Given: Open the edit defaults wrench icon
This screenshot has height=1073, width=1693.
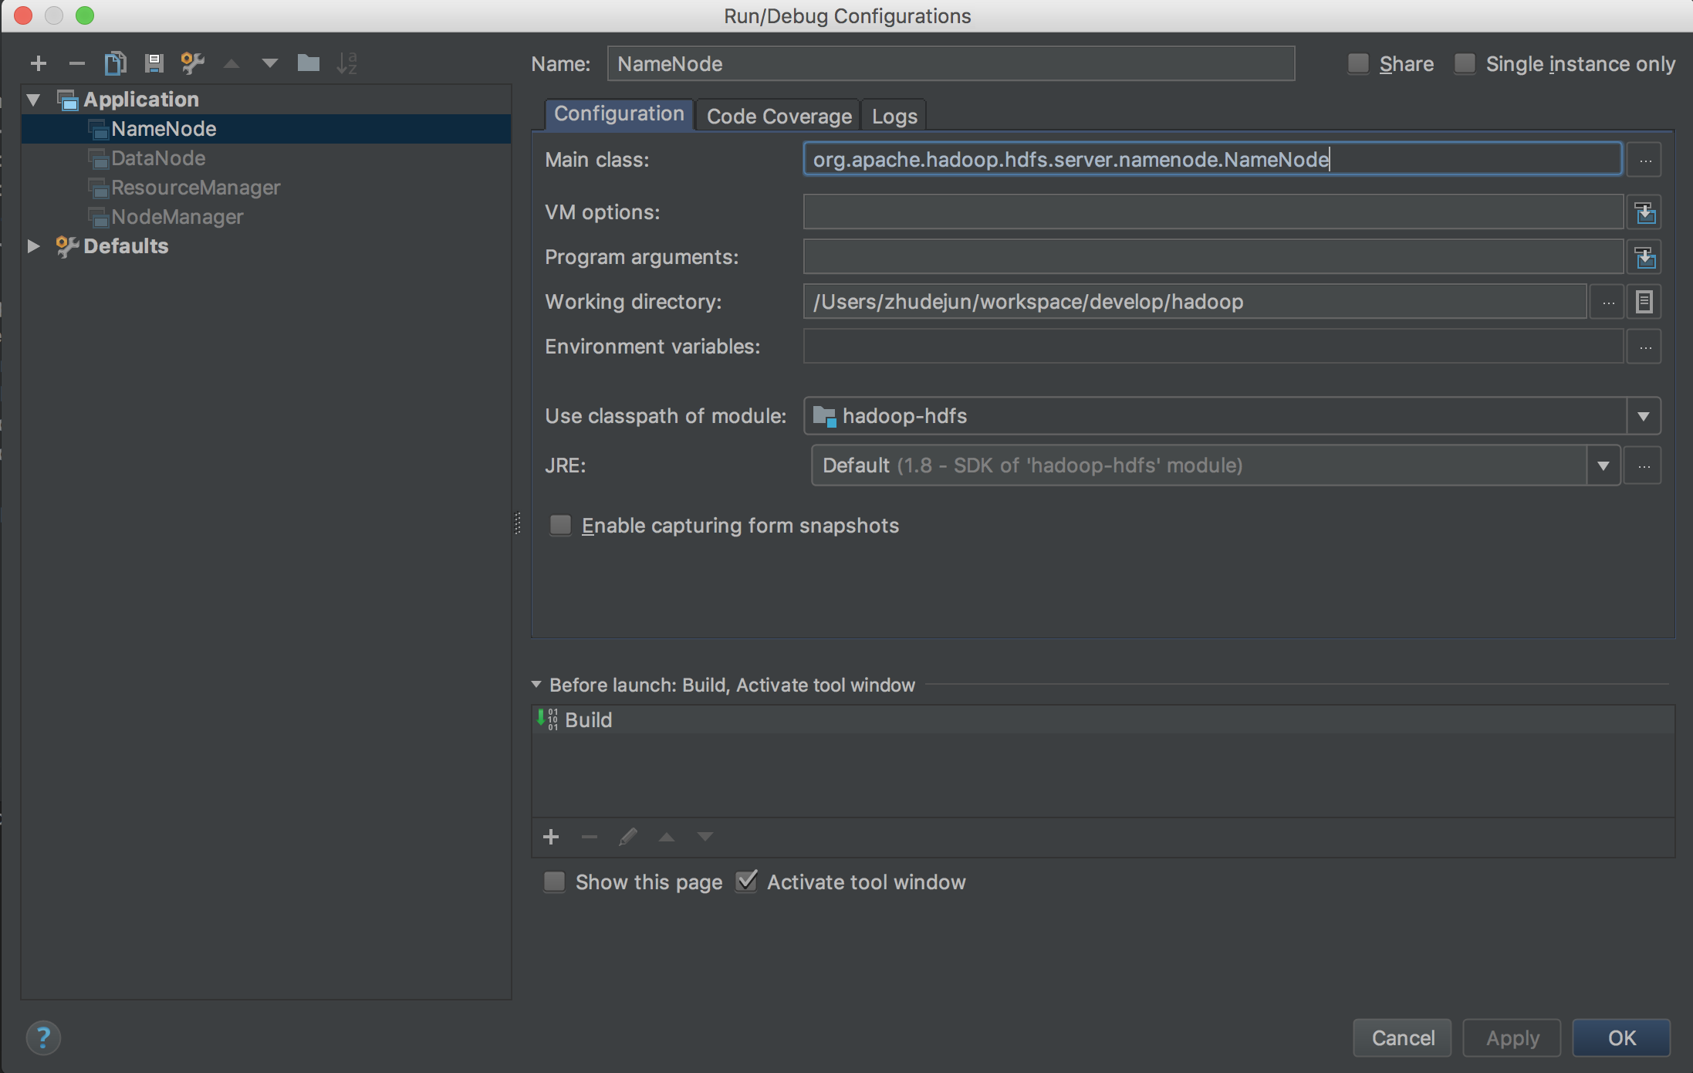Looking at the screenshot, I should click(192, 63).
